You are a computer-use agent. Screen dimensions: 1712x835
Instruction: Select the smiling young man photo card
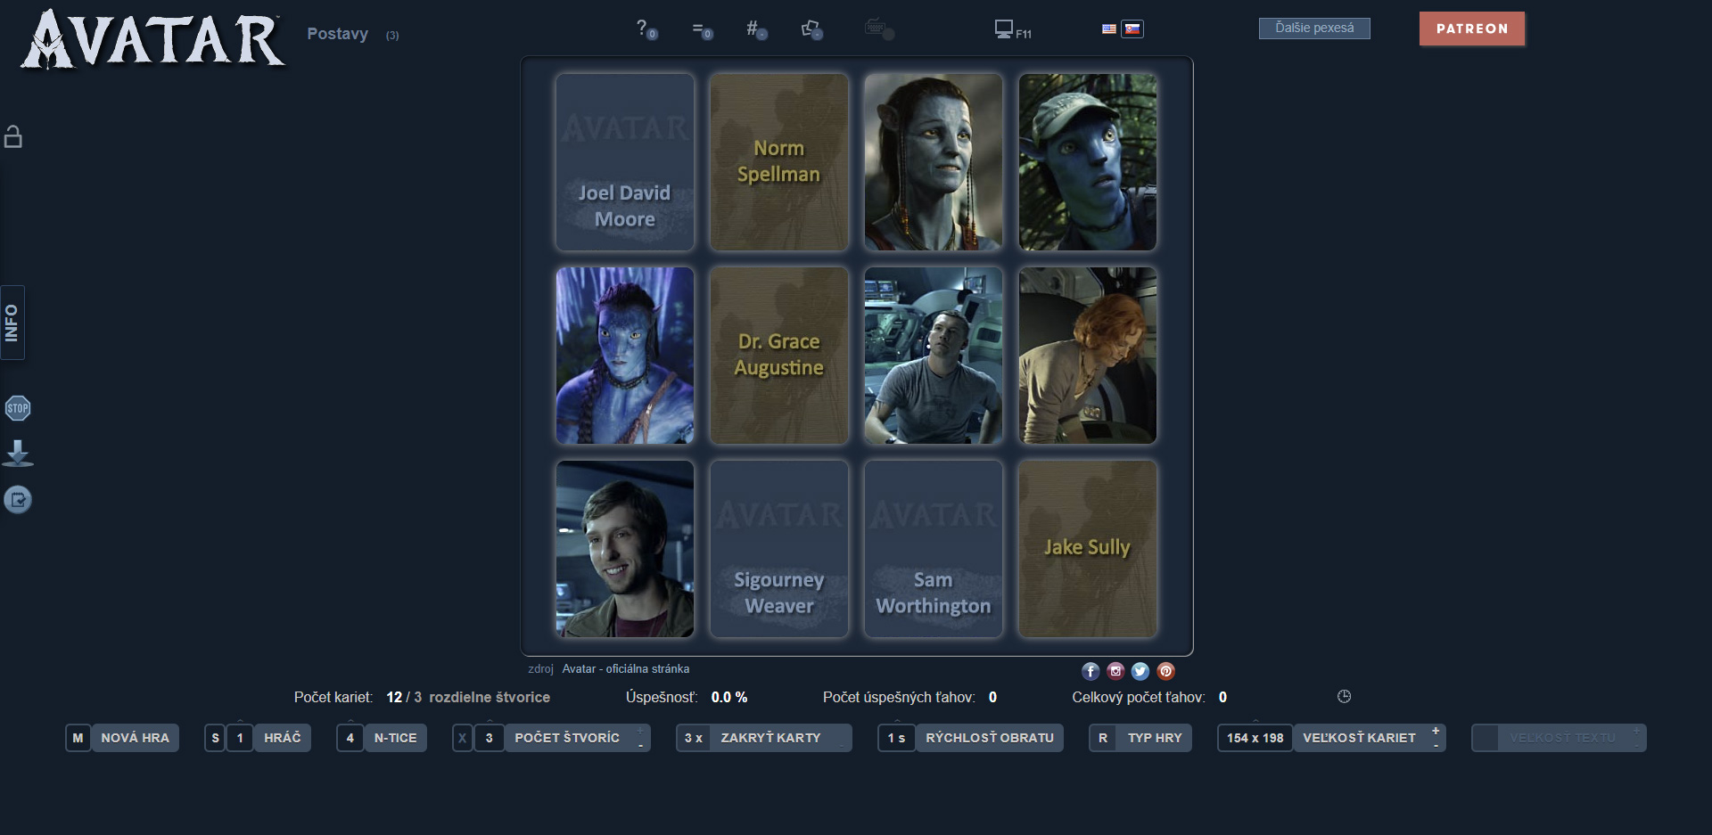[x=625, y=549]
